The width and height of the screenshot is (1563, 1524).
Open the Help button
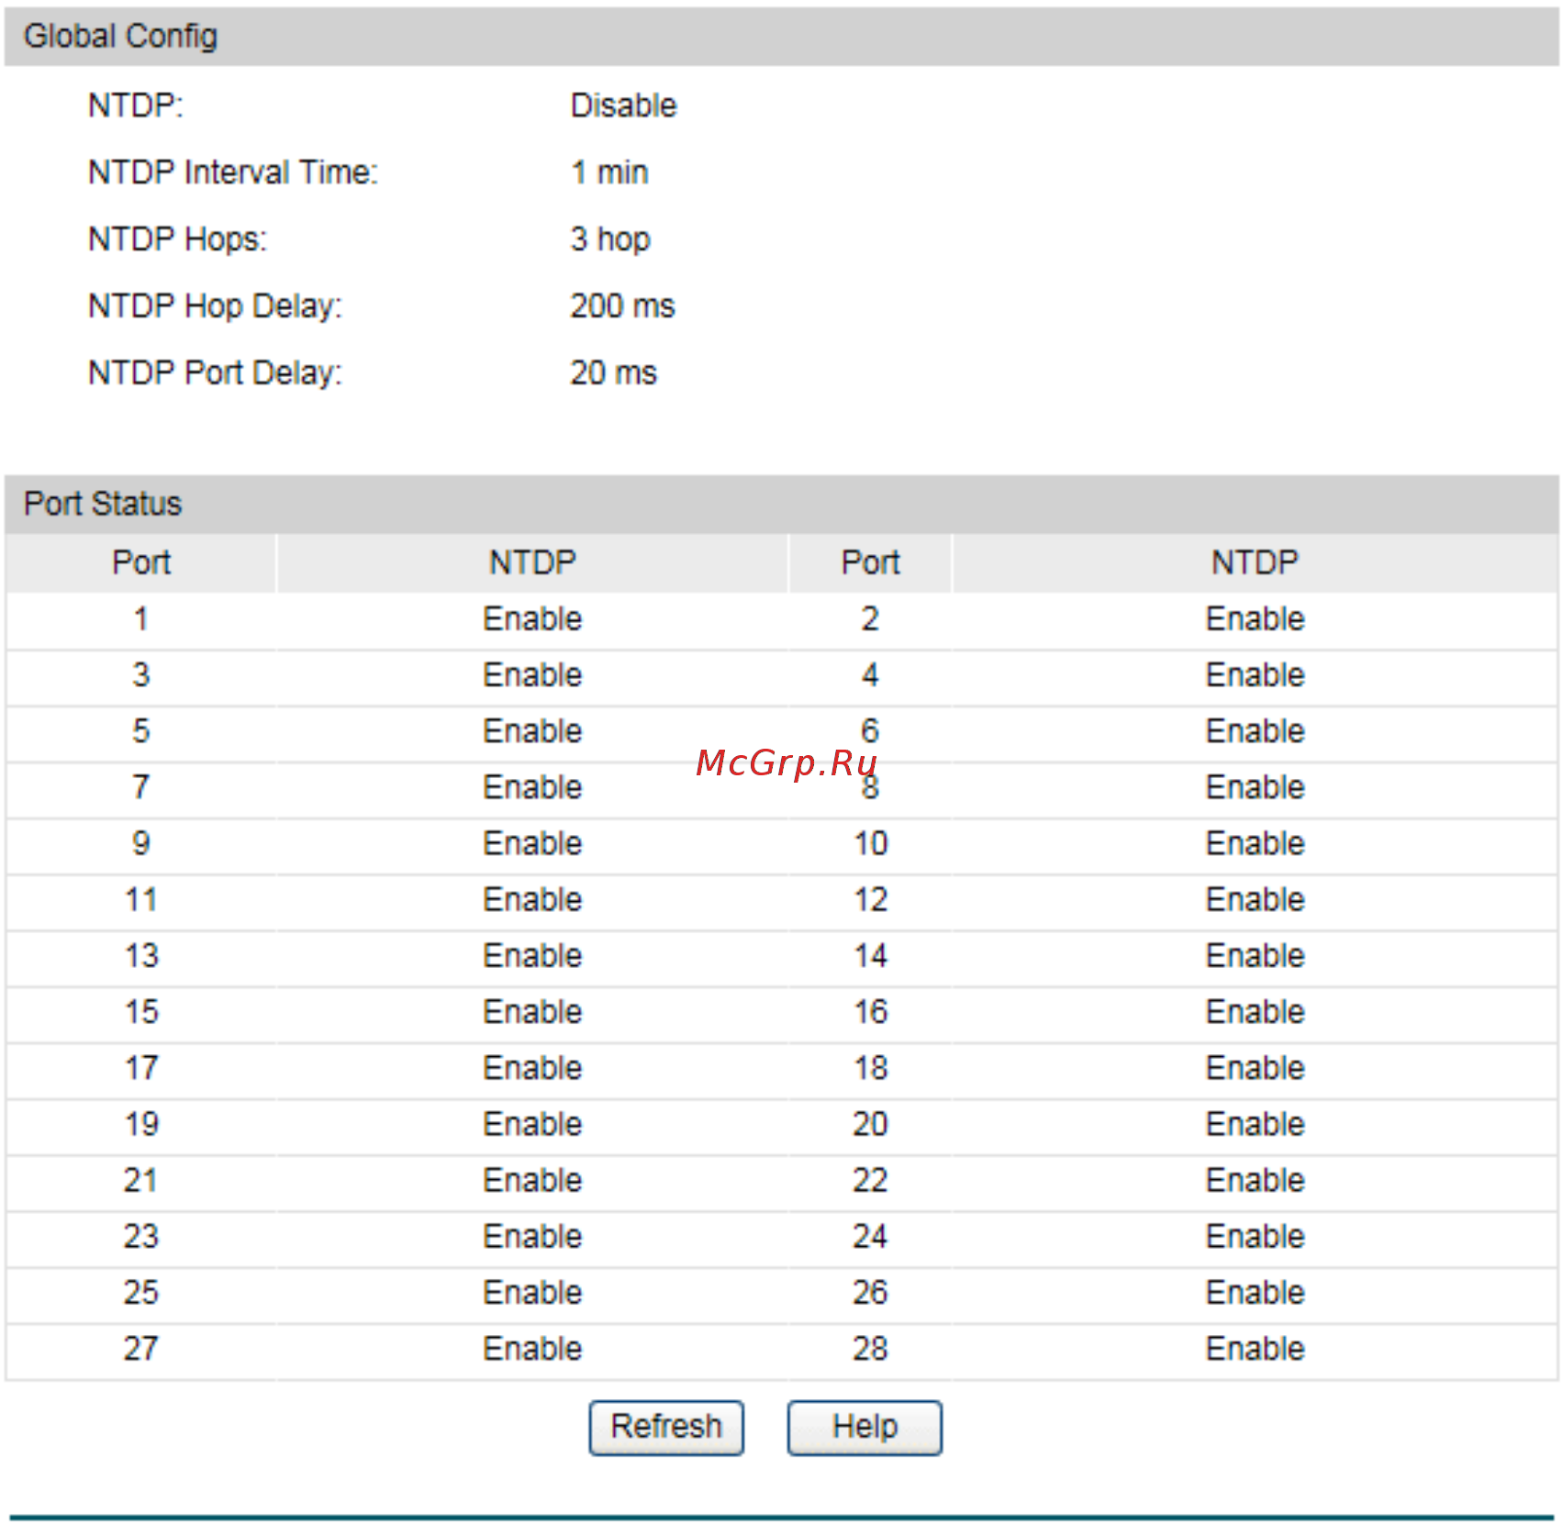(865, 1428)
